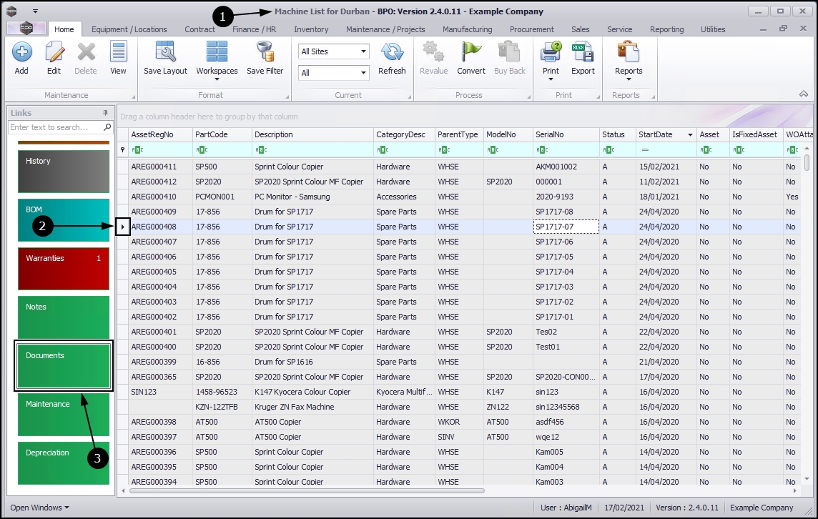Click the Refresh icon
818x519 pixels.
coord(392,53)
